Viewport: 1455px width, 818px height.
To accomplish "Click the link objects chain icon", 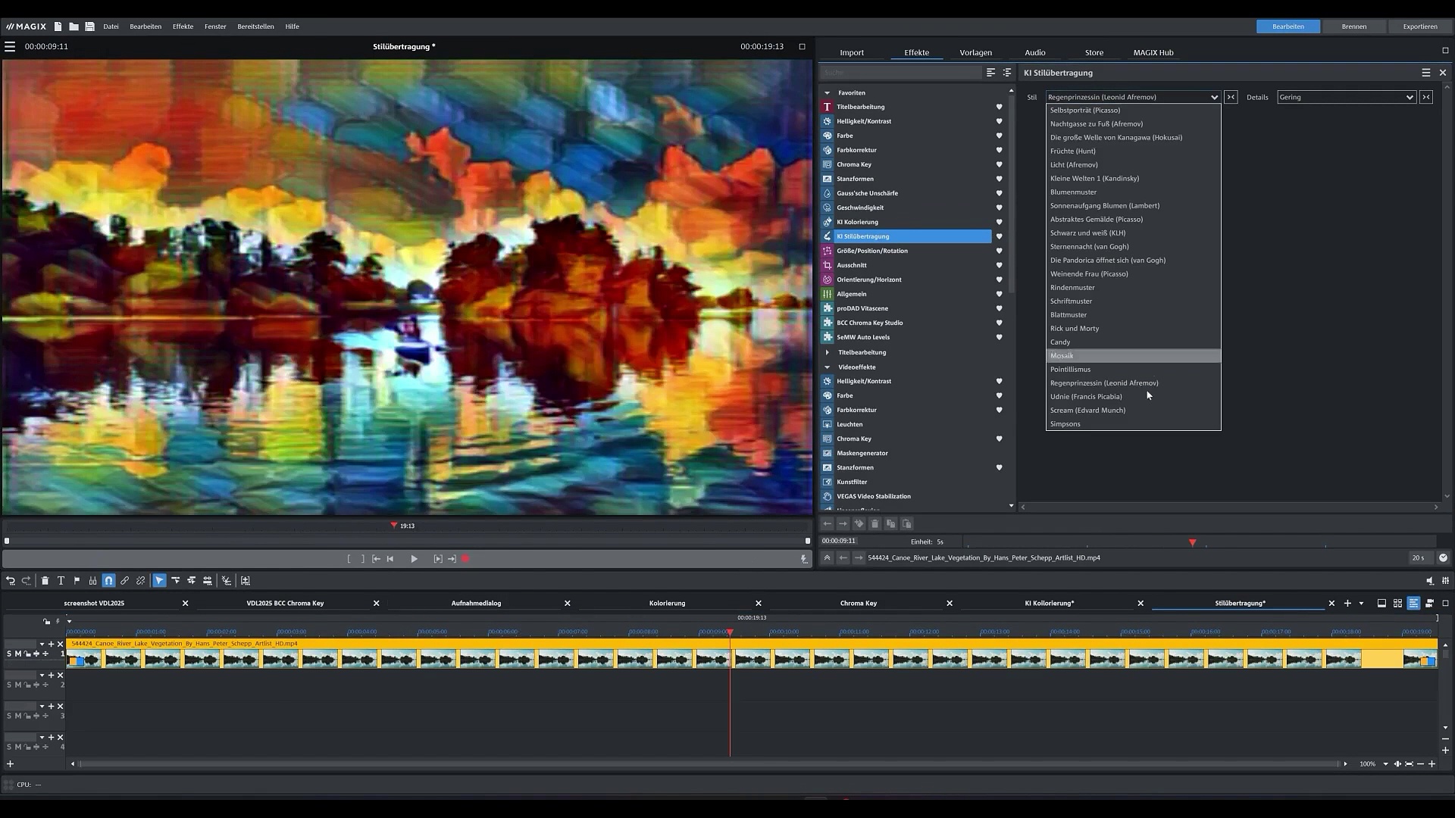I will [x=124, y=581].
